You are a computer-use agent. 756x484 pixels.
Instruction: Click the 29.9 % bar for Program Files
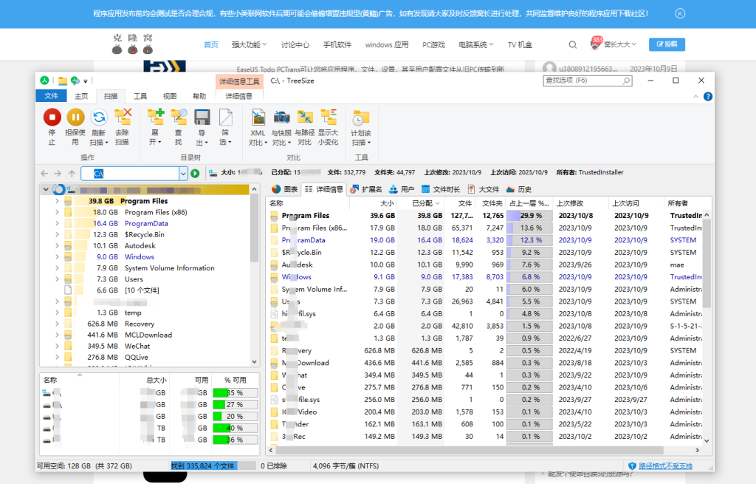(529, 216)
